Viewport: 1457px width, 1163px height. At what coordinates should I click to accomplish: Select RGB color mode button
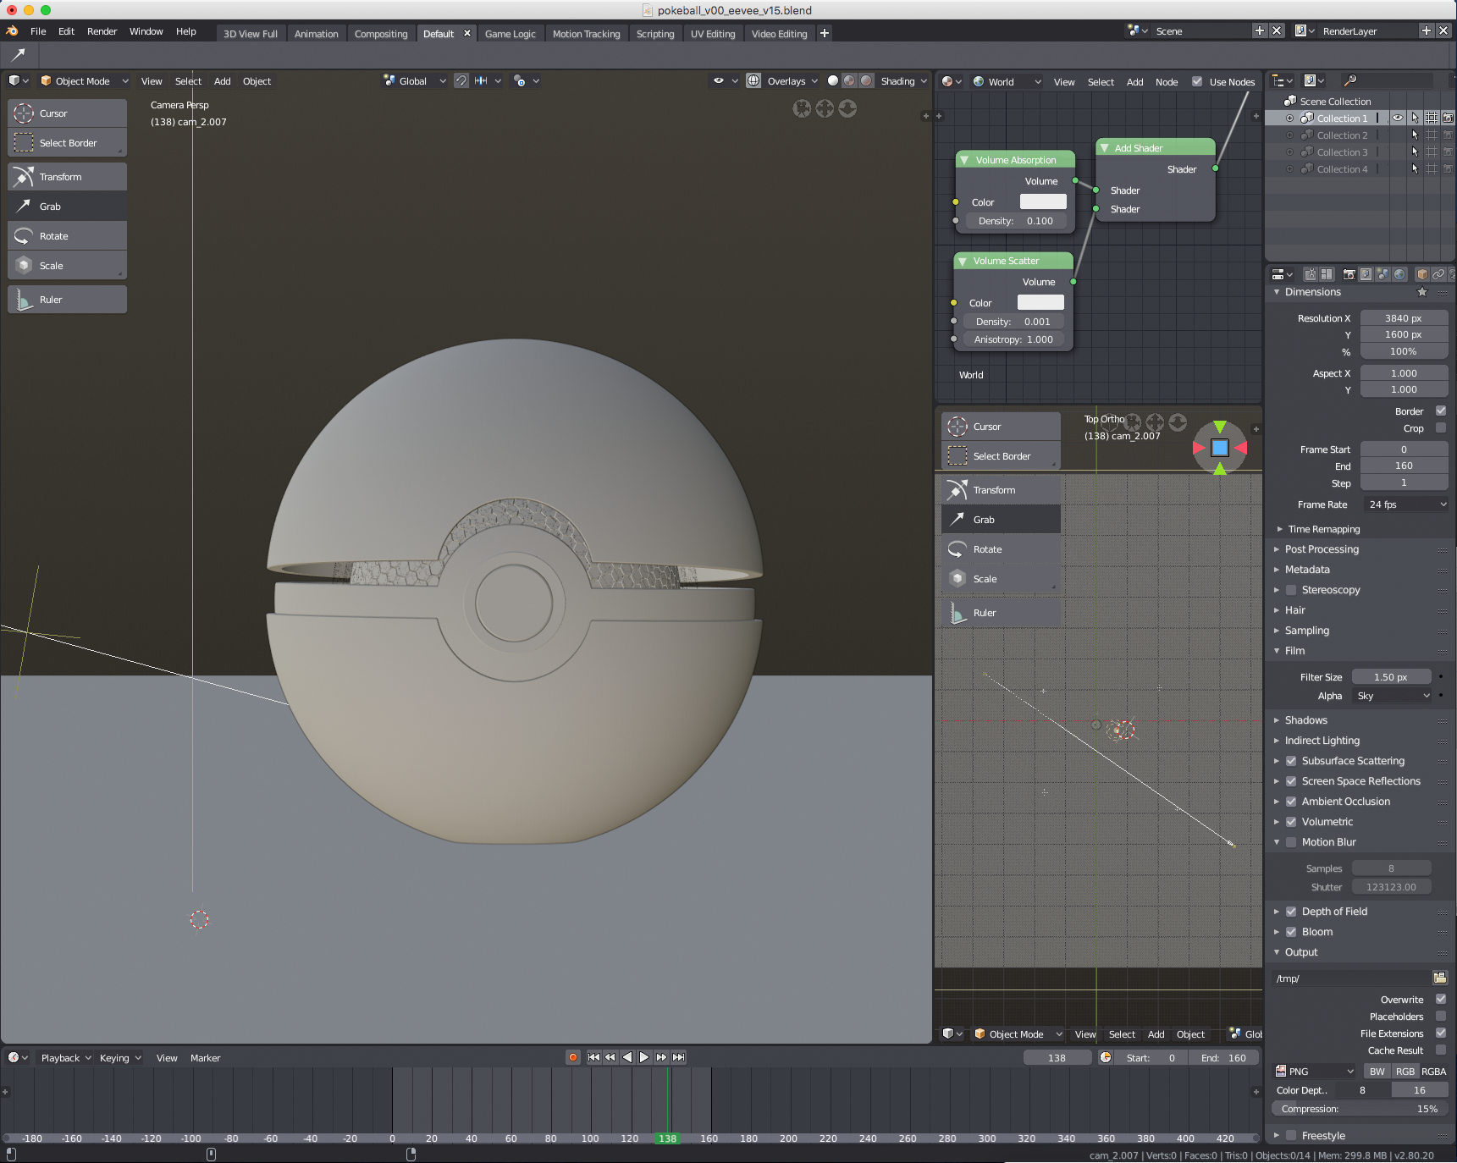click(1405, 1072)
